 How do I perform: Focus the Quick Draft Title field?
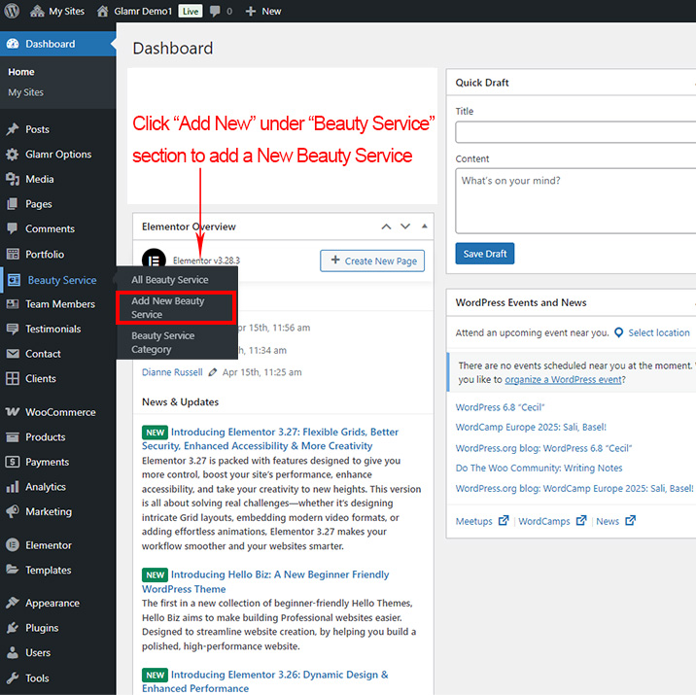coord(575,132)
